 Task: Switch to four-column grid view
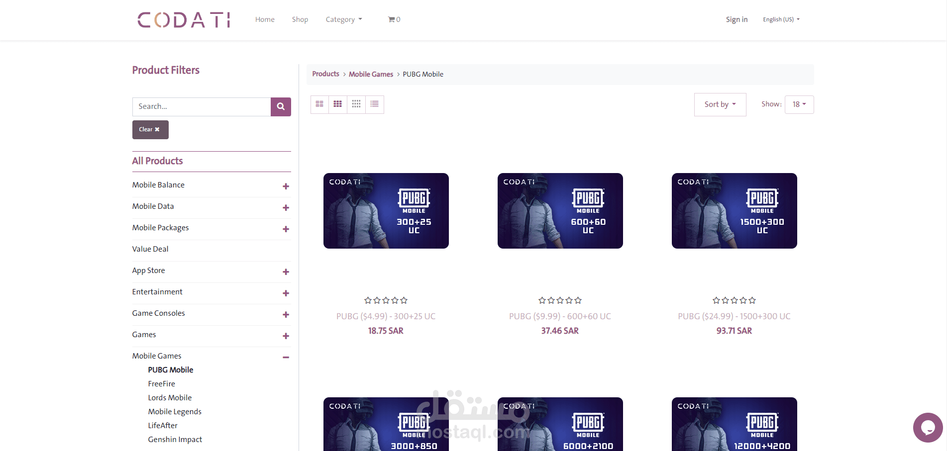[356, 104]
